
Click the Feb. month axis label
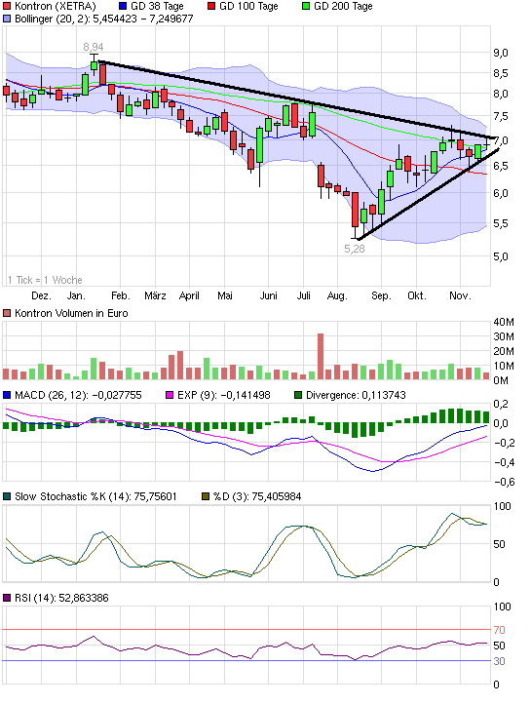point(121,295)
